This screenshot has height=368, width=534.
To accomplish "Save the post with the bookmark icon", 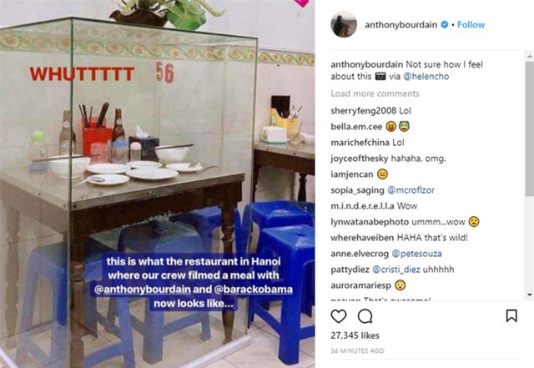I will [511, 316].
